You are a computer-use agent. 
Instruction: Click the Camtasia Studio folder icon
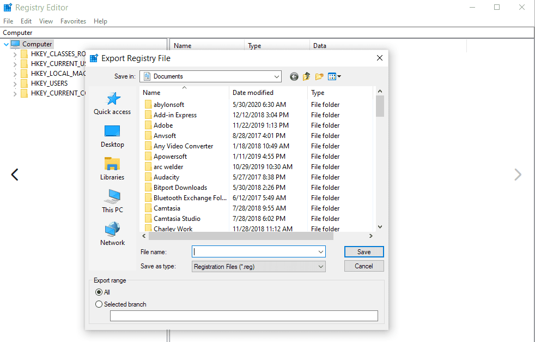tap(148, 219)
